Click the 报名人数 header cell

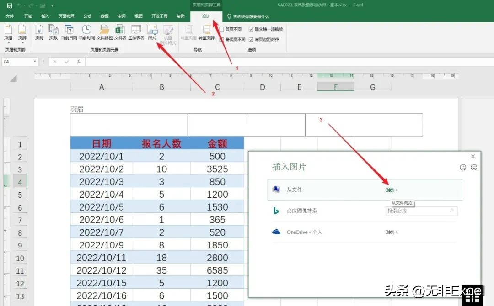click(x=161, y=143)
